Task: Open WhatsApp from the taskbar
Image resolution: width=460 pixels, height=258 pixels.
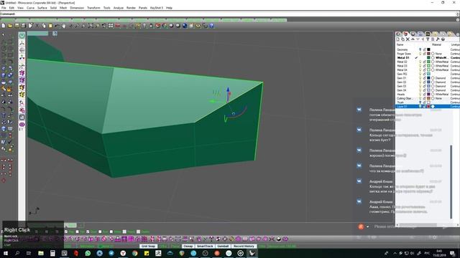Action: (x=88, y=253)
